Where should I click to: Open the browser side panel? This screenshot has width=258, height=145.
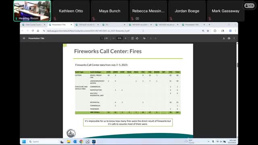point(223,31)
